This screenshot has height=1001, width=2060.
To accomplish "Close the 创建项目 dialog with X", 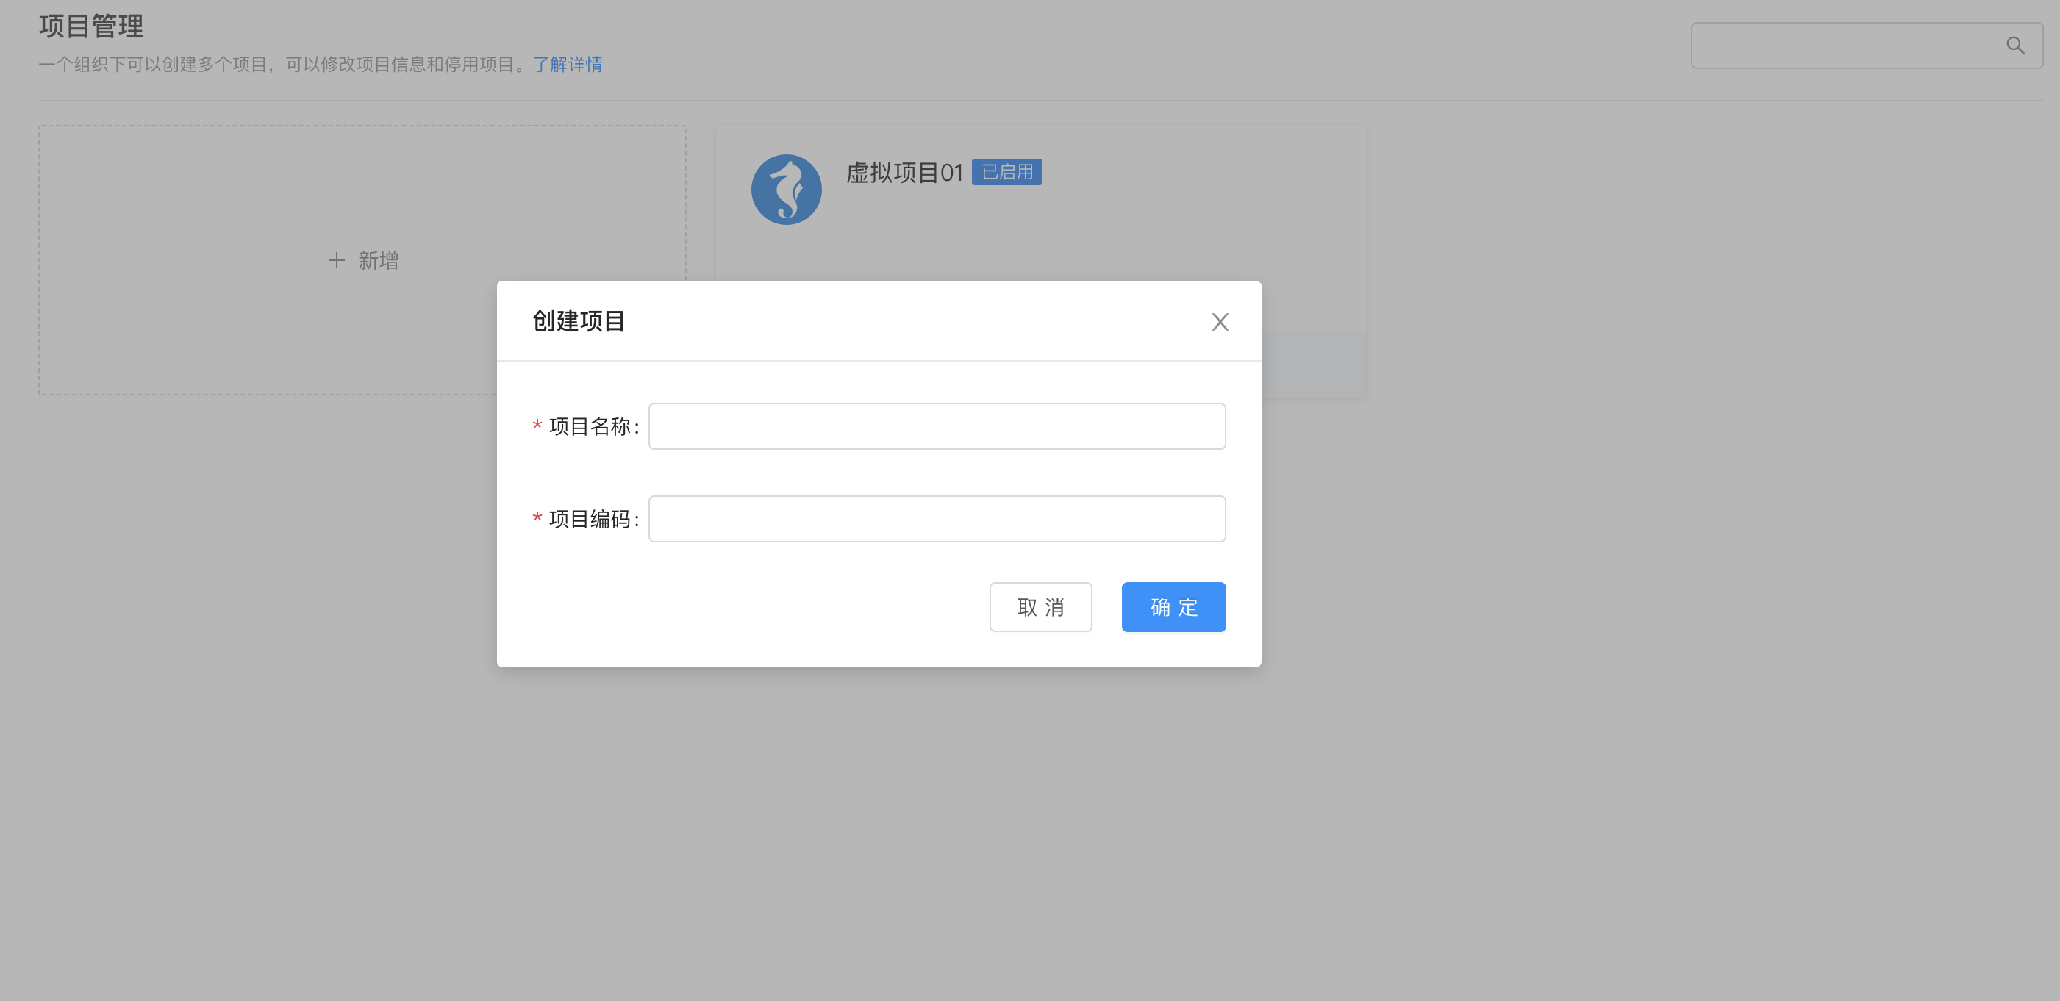I will (1220, 321).
